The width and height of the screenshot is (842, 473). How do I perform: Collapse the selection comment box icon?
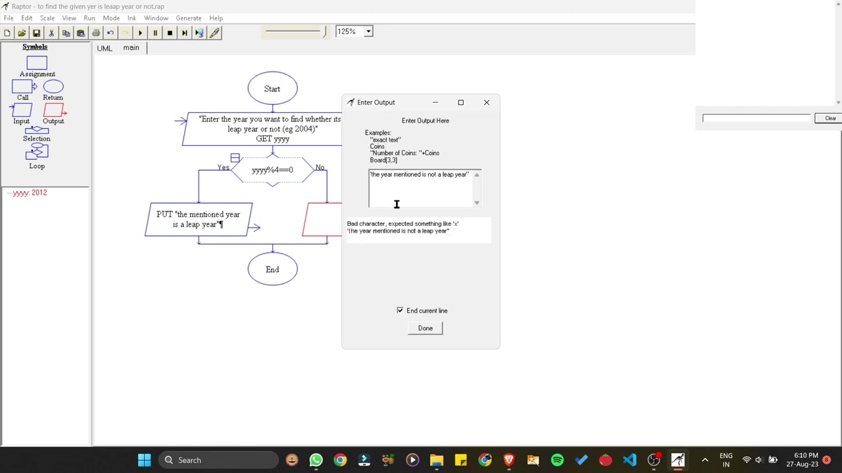[235, 158]
